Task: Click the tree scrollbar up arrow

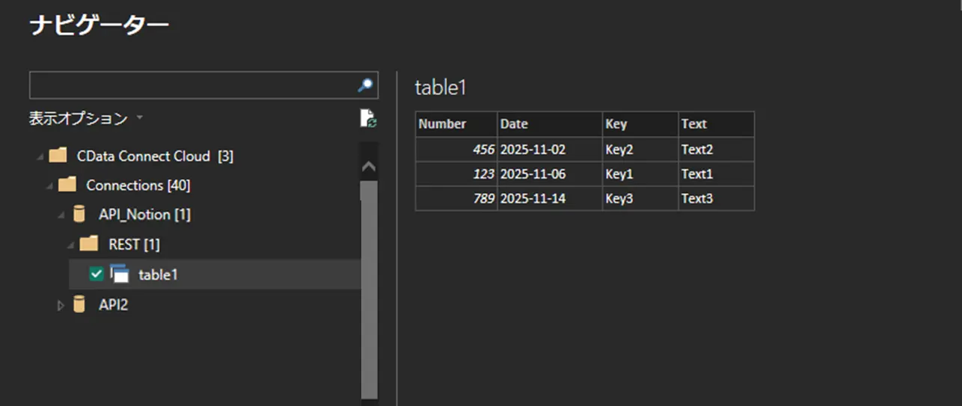Action: tap(370, 167)
